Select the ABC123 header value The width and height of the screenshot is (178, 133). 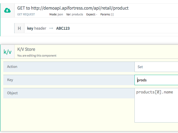[x=63, y=28]
